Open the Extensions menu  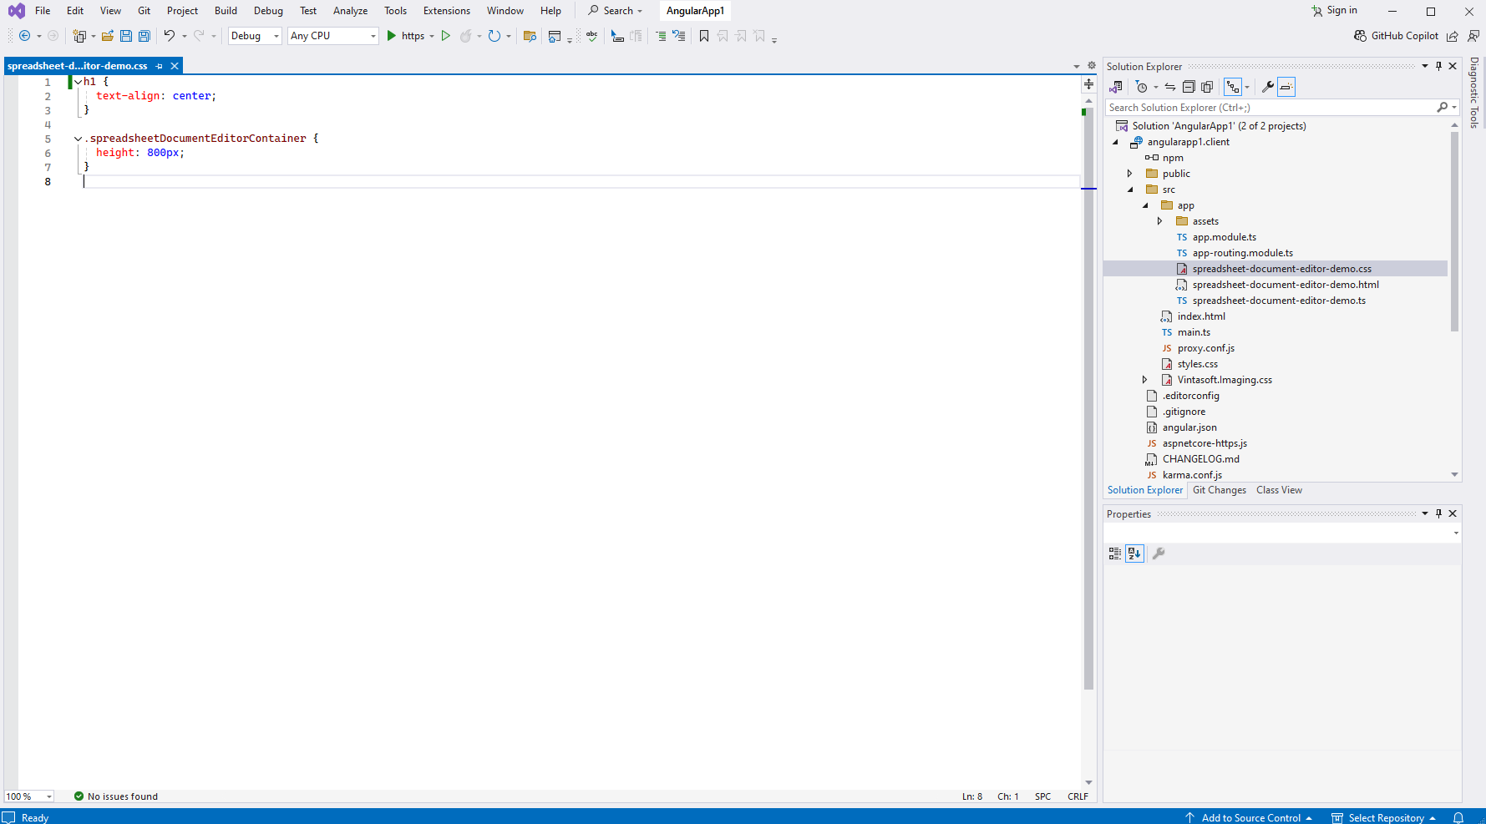(x=446, y=11)
